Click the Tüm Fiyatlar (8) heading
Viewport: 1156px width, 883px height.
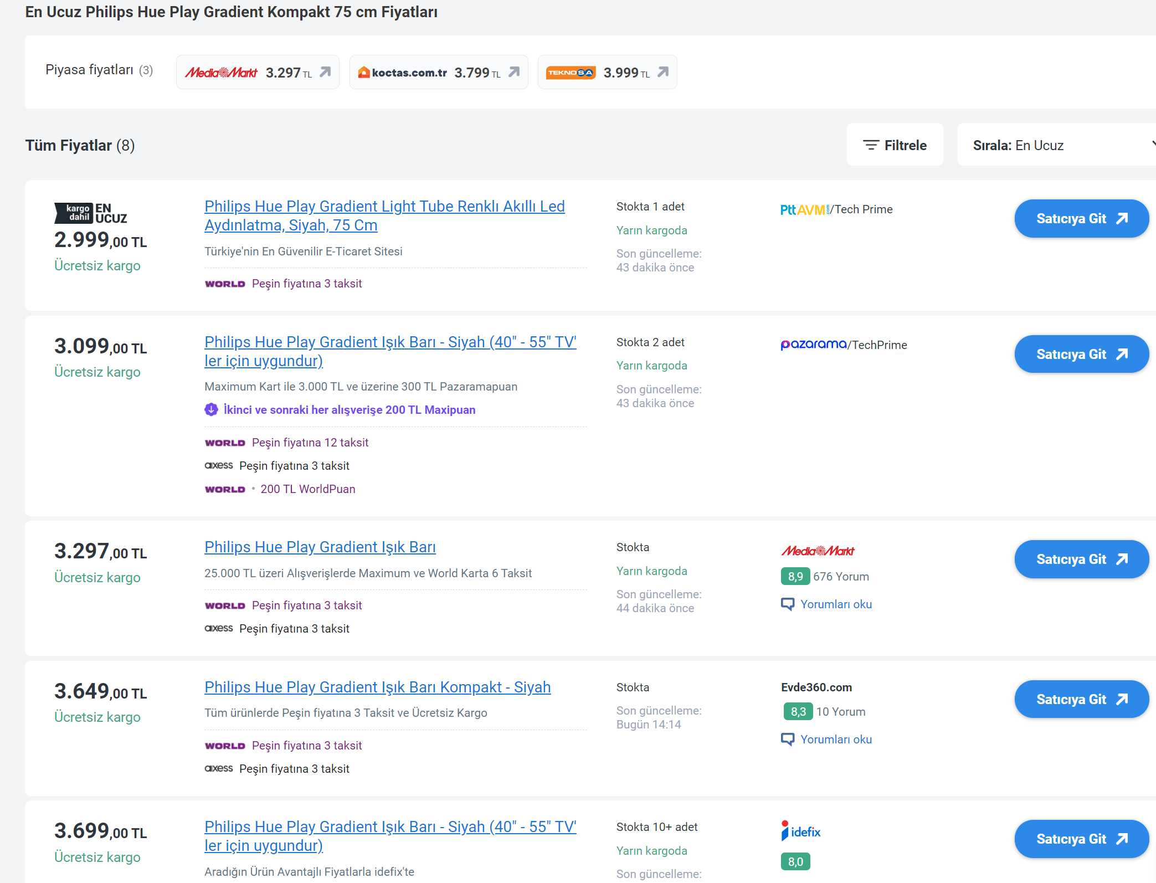[x=80, y=145]
